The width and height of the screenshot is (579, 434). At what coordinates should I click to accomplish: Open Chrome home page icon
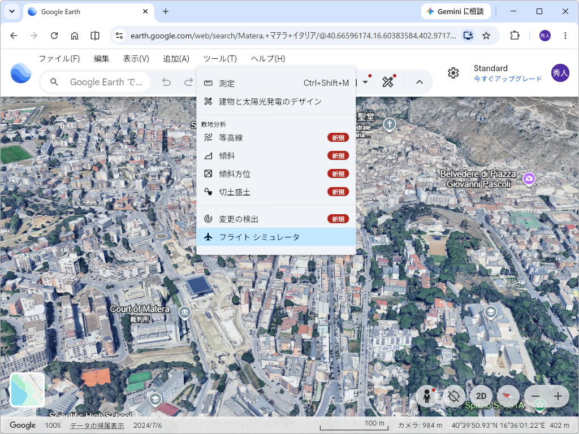(75, 36)
